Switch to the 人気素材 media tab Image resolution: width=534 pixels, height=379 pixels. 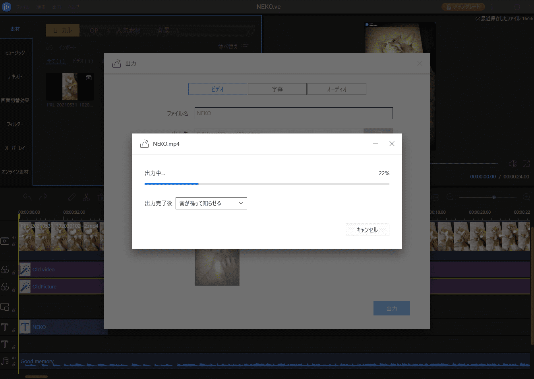coord(129,30)
